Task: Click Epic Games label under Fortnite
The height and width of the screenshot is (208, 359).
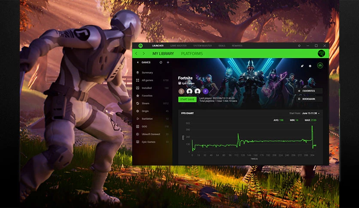Action: point(188,83)
